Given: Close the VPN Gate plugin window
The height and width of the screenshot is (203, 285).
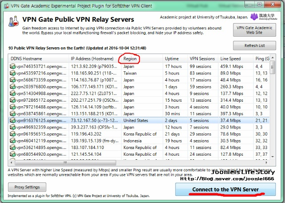Looking at the screenshot, I should [x=273, y=4].
